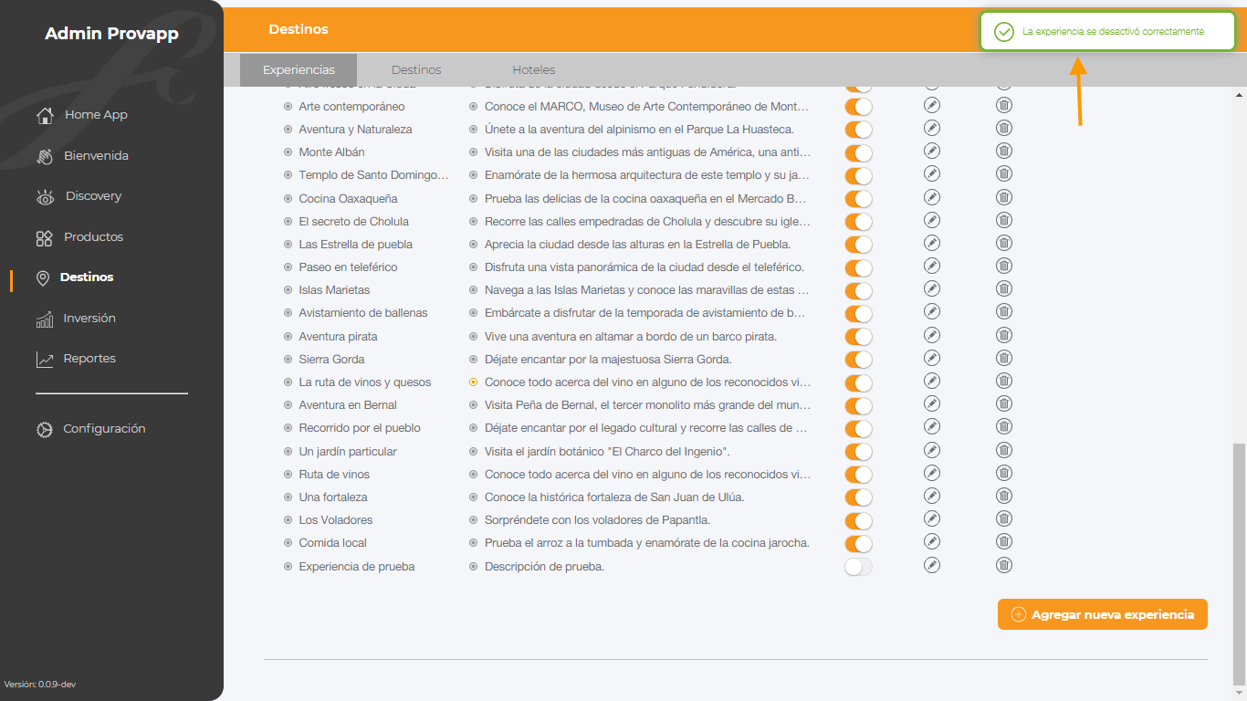Switch to the Hoteles tab
The height and width of the screenshot is (701, 1247).
coord(534,70)
